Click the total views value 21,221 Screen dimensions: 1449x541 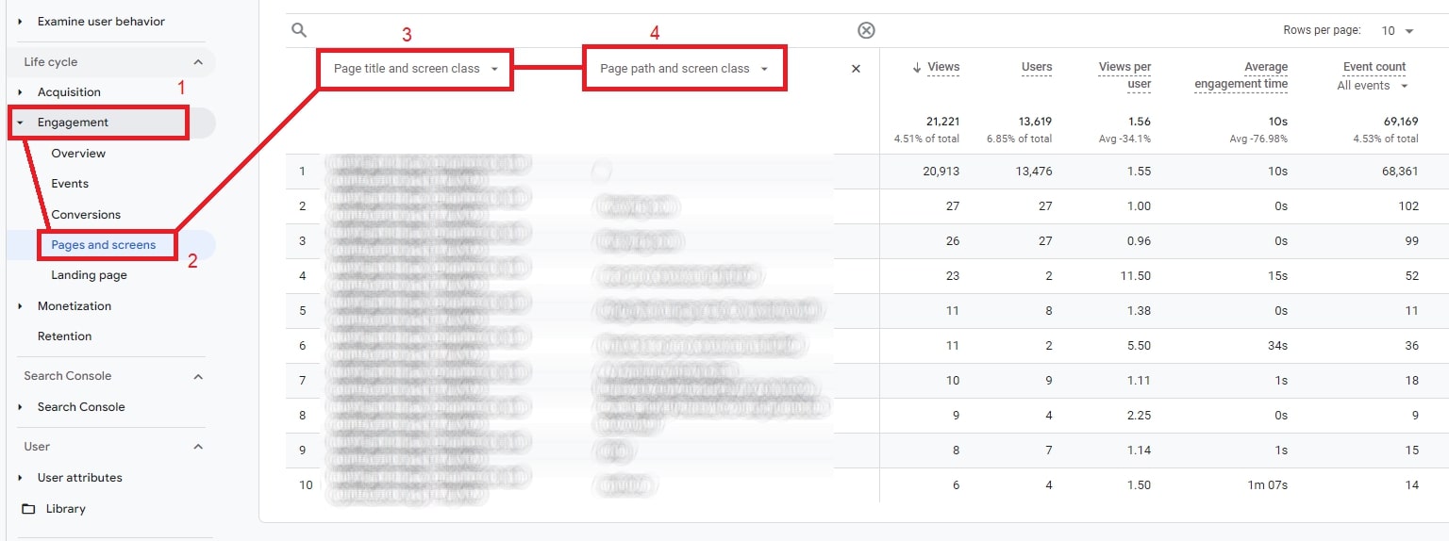point(942,122)
